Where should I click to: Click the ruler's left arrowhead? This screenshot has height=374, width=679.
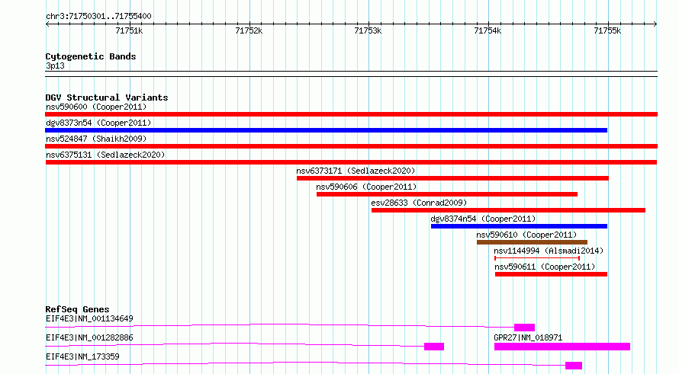coord(47,24)
